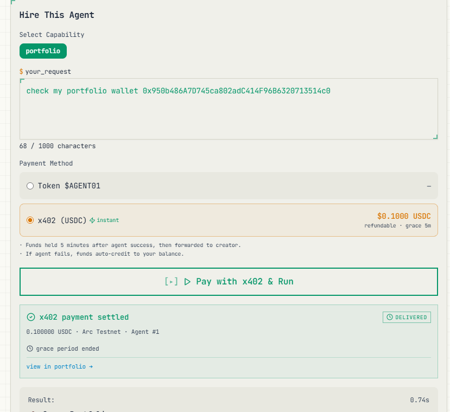Screen dimensions: 450x412
Task: Click the bracketed run icon in Pay button
Action: coord(172,282)
